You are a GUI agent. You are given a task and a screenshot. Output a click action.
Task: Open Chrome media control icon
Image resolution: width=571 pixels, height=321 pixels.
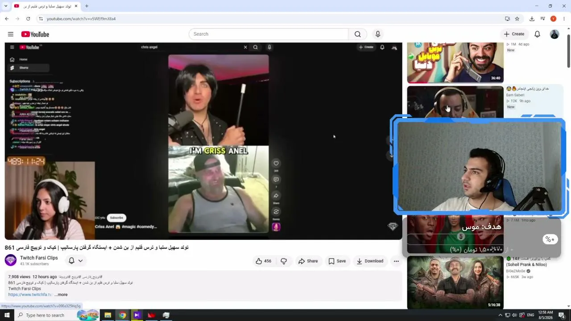tap(542, 19)
